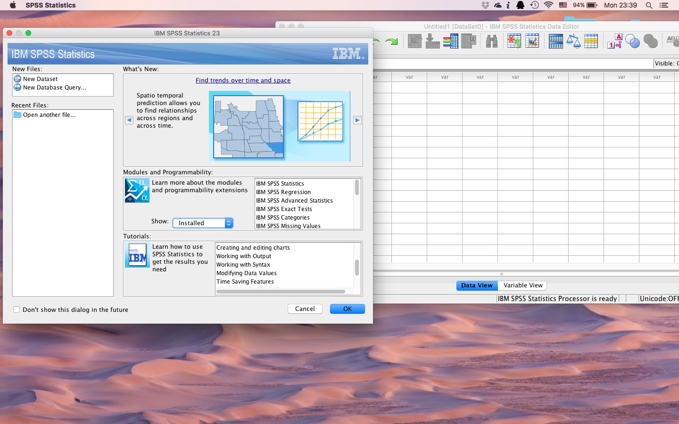Screen dimensions: 679x424
Task: Open the Show Installed dropdown
Action: tap(203, 223)
